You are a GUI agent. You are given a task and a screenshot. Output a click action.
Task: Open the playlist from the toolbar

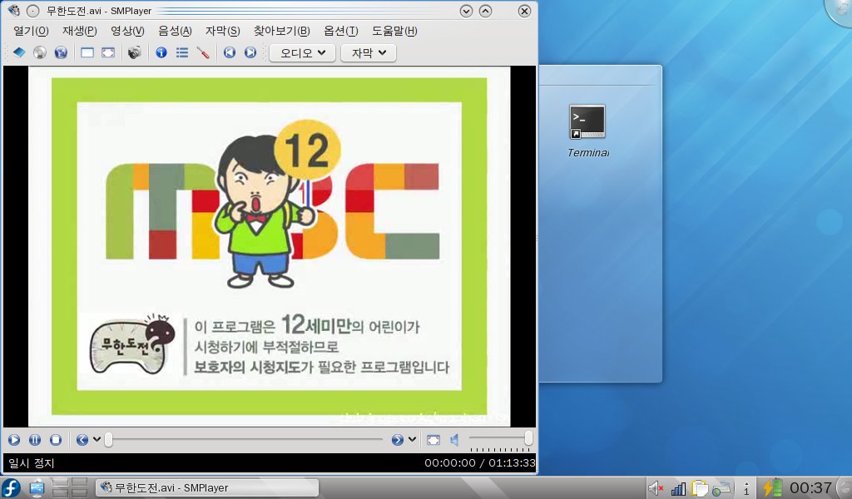click(182, 52)
